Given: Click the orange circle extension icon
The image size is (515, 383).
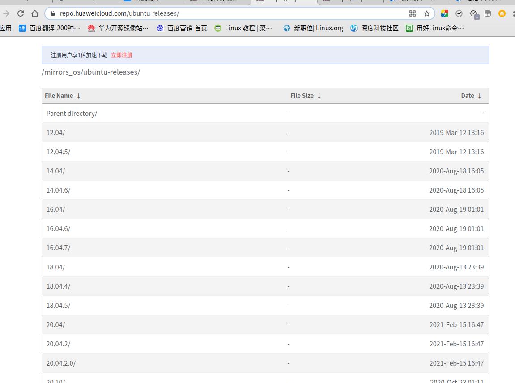Looking at the screenshot, I should (502, 13).
